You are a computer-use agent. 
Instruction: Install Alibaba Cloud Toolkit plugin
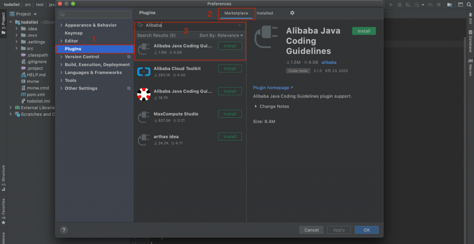(230, 68)
